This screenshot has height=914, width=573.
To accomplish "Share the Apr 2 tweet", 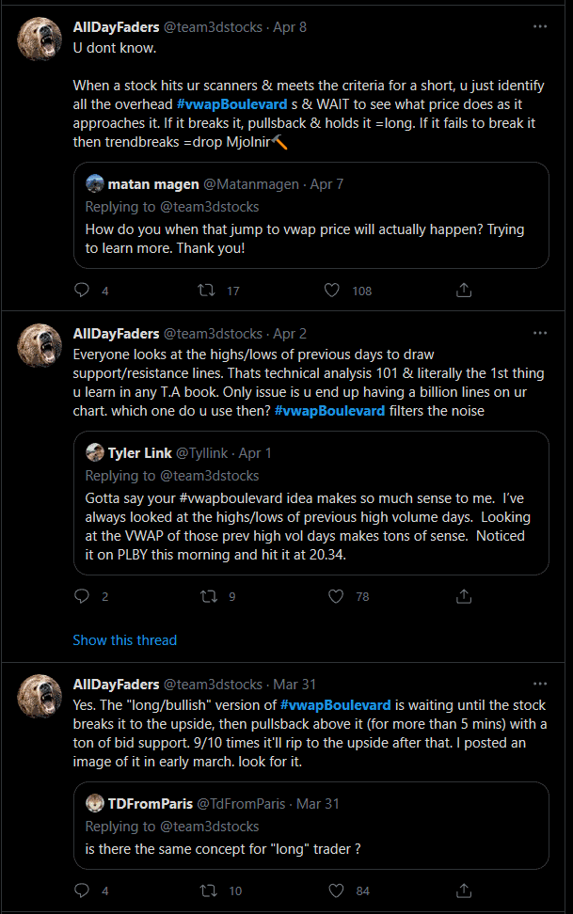I will pos(463,596).
